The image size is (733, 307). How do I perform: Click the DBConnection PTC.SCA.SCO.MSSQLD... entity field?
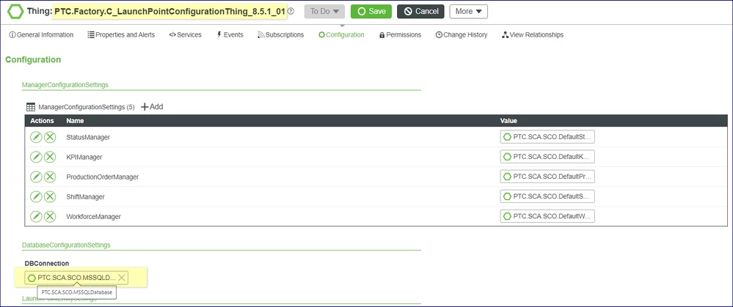[x=76, y=278]
